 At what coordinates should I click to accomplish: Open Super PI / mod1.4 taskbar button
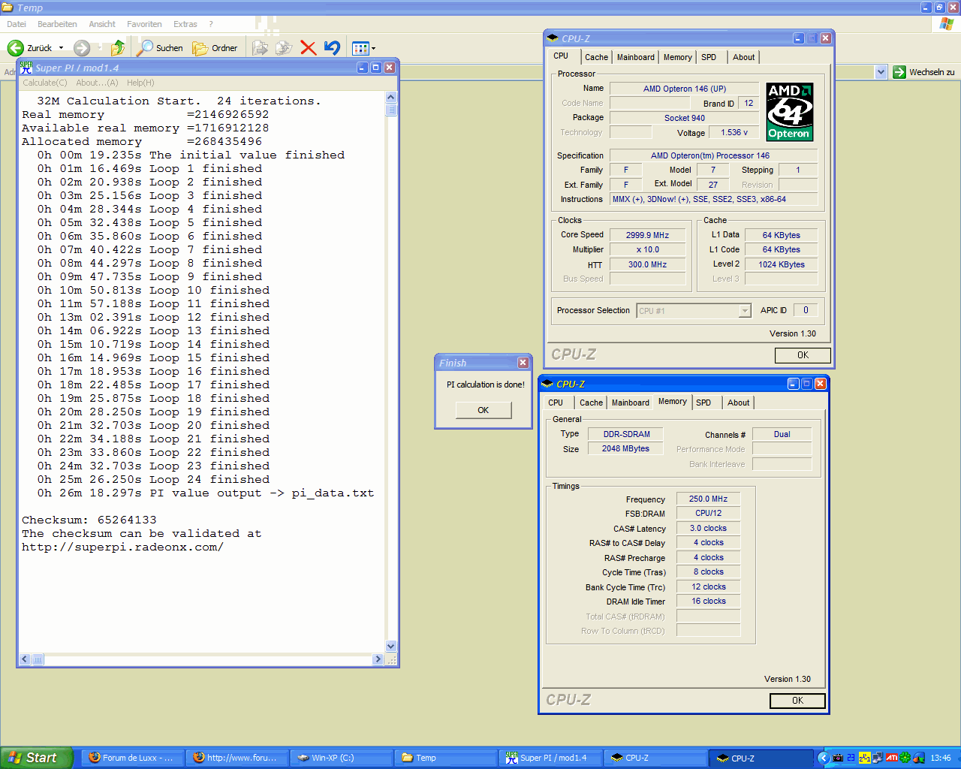(x=550, y=758)
